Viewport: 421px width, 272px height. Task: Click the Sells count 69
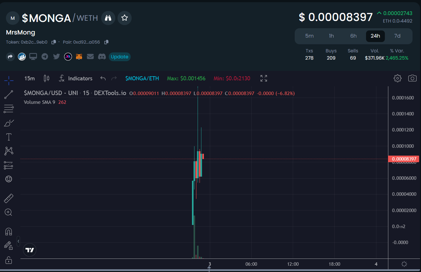(x=353, y=58)
